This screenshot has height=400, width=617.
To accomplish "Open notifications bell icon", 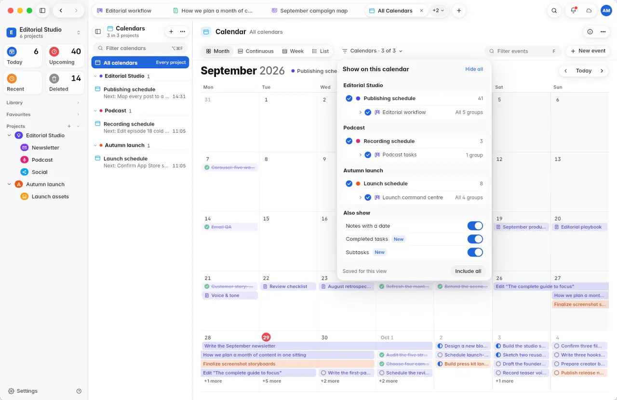I will pos(573,11).
